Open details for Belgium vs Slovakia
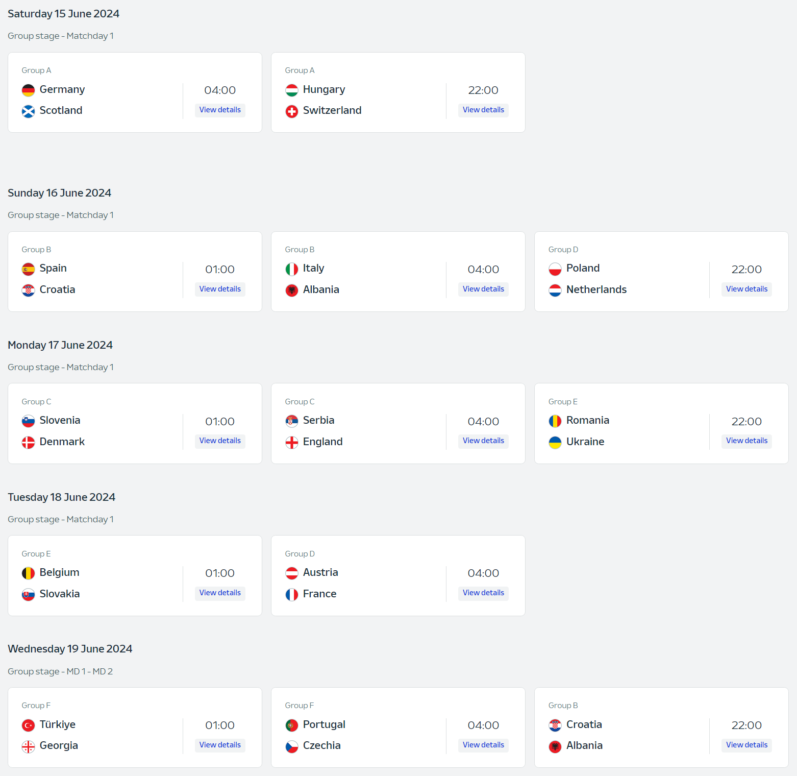Viewport: 797px width, 776px height. click(220, 593)
